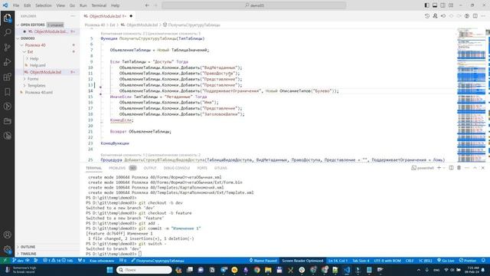Switch to the GITLENS panel tab
490x276 pixels.
(220, 168)
